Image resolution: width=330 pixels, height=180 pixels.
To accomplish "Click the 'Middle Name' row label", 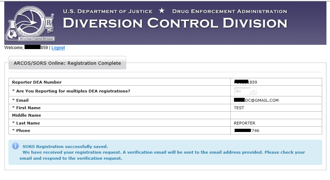I will pyautogui.click(x=27, y=115).
